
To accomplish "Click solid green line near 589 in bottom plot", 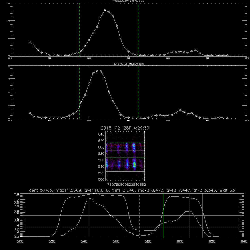I will pos(163,215).
